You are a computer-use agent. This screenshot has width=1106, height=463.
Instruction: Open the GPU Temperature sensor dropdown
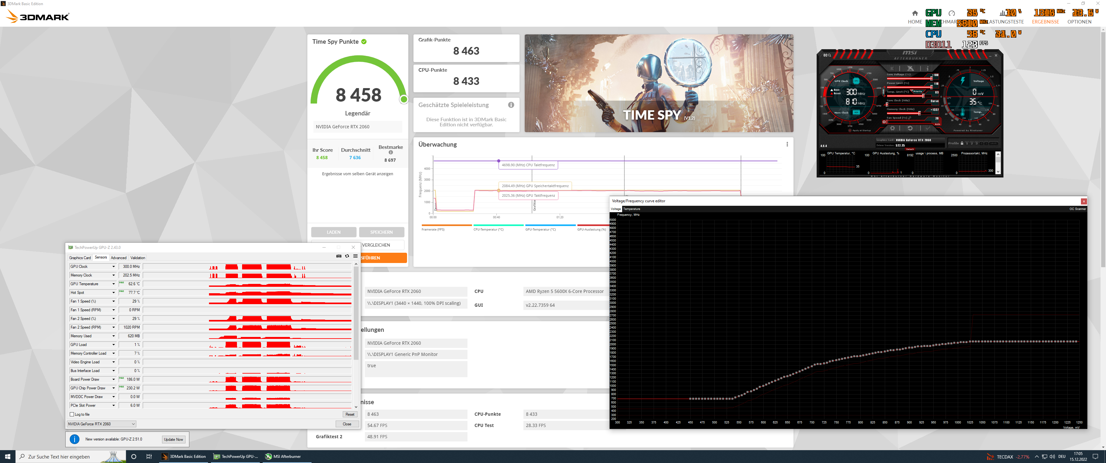[x=113, y=284]
